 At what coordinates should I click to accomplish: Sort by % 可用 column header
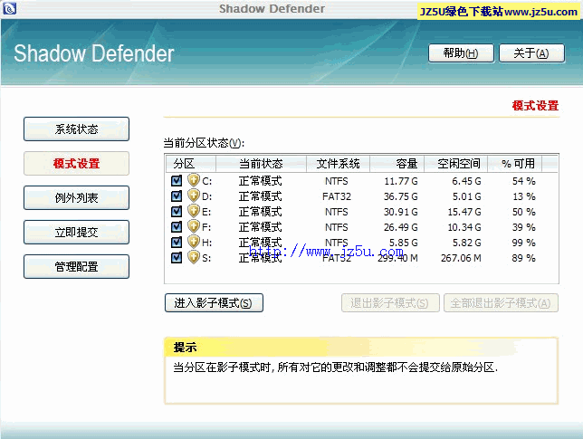pyautogui.click(x=514, y=164)
